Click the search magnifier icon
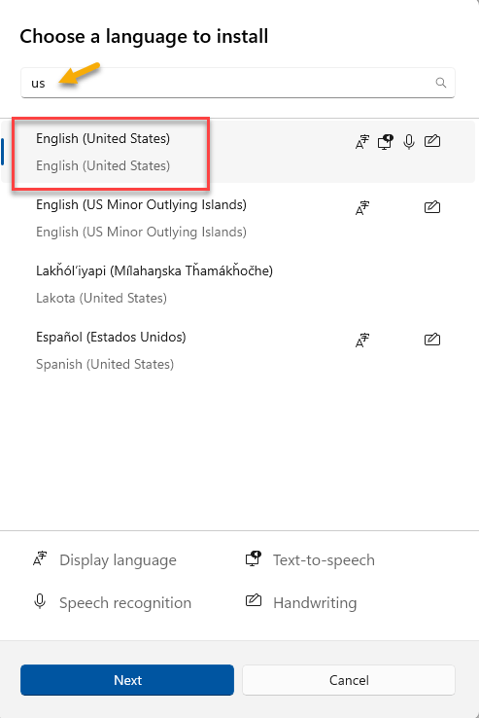 (440, 83)
